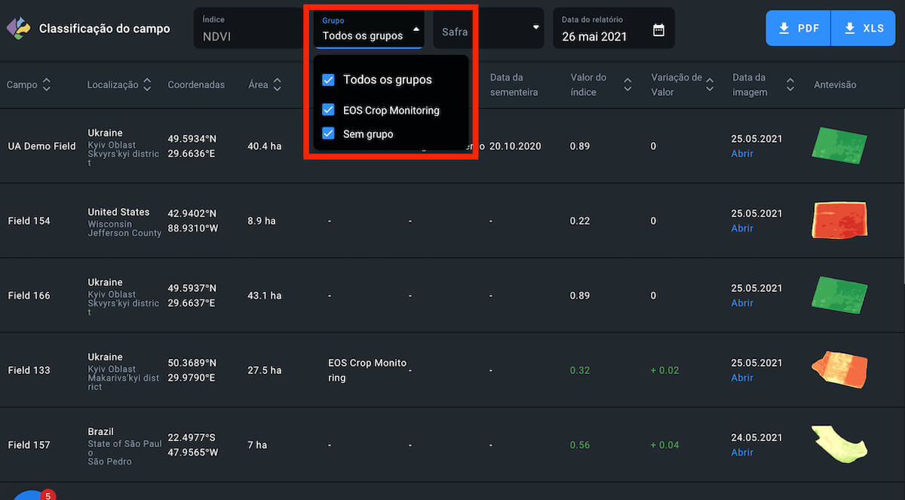
Task: Sort by Localização column arrows
Action: 147,85
